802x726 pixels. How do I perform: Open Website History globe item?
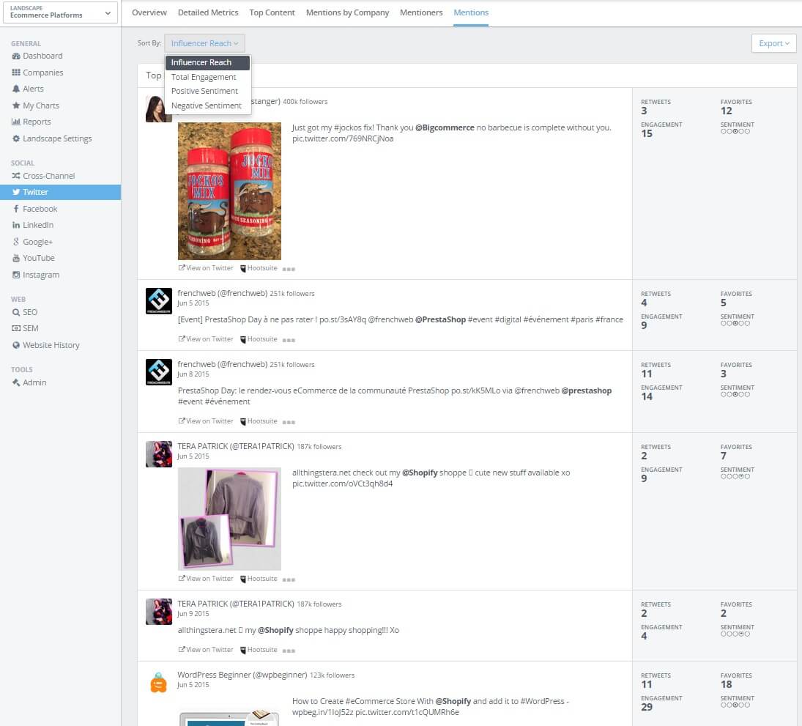[45, 345]
